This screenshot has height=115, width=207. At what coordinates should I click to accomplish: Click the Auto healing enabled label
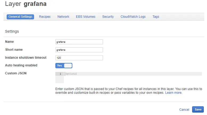pyautogui.click(x=21, y=65)
